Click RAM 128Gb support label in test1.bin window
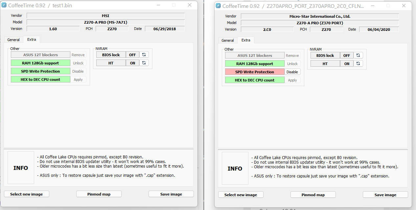 (40, 63)
